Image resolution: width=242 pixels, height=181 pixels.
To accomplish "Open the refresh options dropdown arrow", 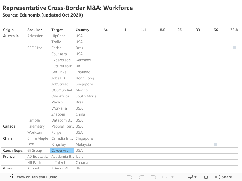I will [172, 177].
